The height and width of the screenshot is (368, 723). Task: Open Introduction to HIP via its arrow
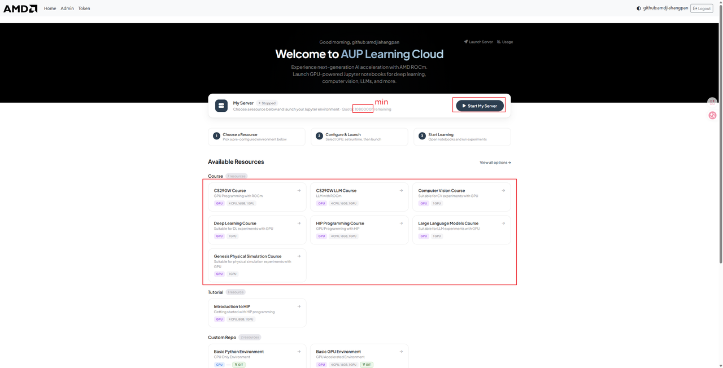click(x=299, y=306)
